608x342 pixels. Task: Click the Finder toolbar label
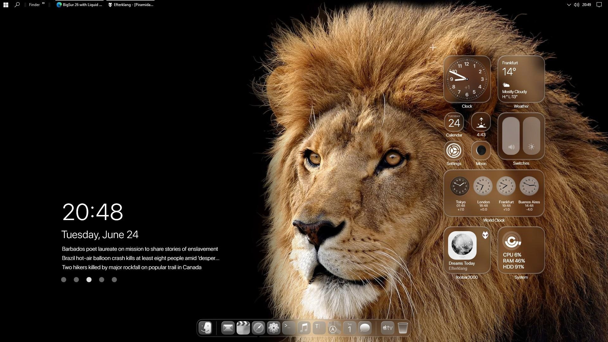tap(34, 5)
